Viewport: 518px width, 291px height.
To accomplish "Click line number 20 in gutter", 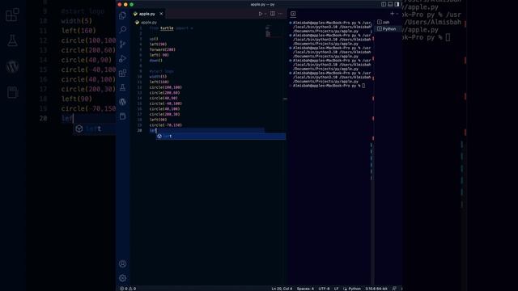I will [139, 130].
